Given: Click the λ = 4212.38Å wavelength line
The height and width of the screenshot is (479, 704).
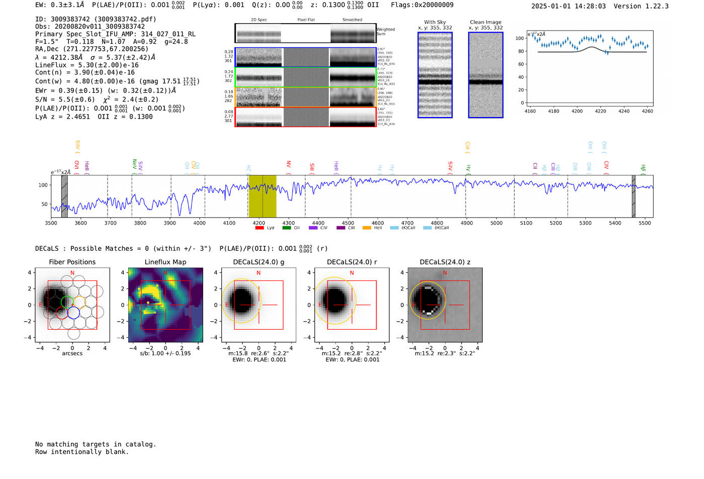Looking at the screenshot, I should click(x=95, y=57).
